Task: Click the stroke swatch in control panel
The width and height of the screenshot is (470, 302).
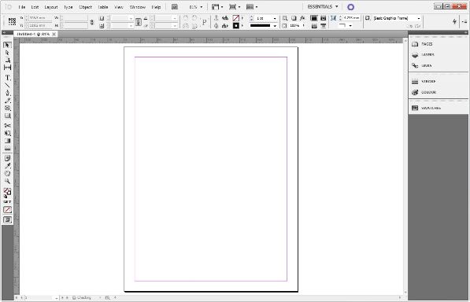Action: [236, 26]
